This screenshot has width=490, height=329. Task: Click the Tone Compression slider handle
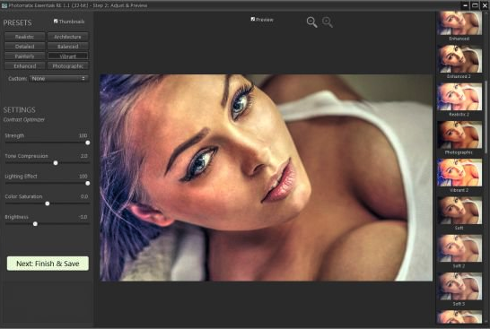[x=56, y=163]
